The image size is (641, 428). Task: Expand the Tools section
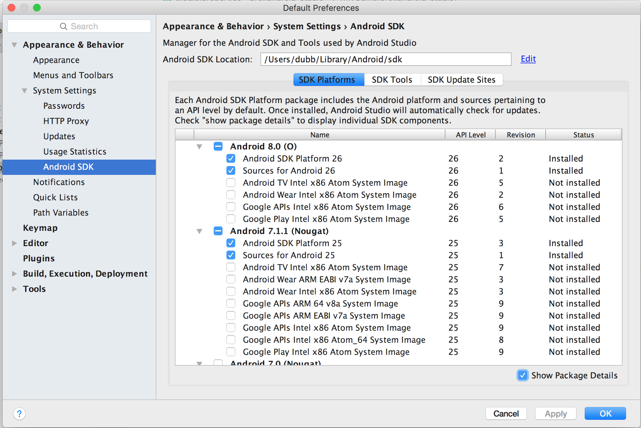(x=14, y=289)
